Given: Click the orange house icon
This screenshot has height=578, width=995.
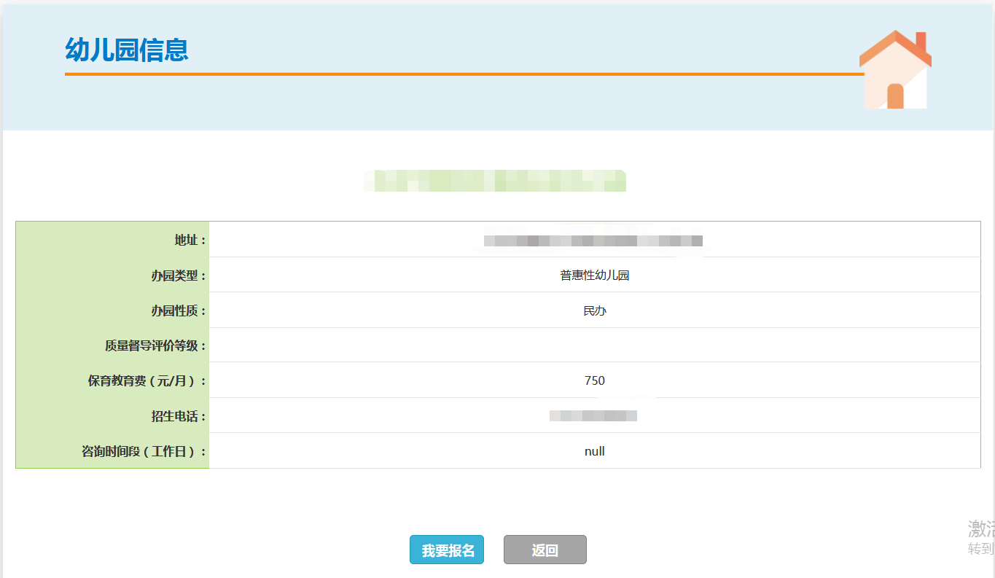Looking at the screenshot, I should (895, 71).
